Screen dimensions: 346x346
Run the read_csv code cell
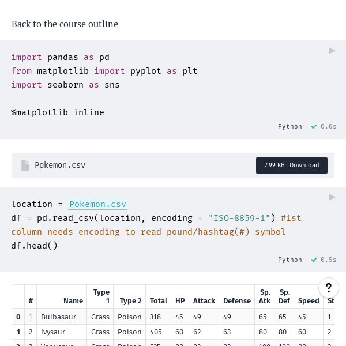(x=332, y=197)
